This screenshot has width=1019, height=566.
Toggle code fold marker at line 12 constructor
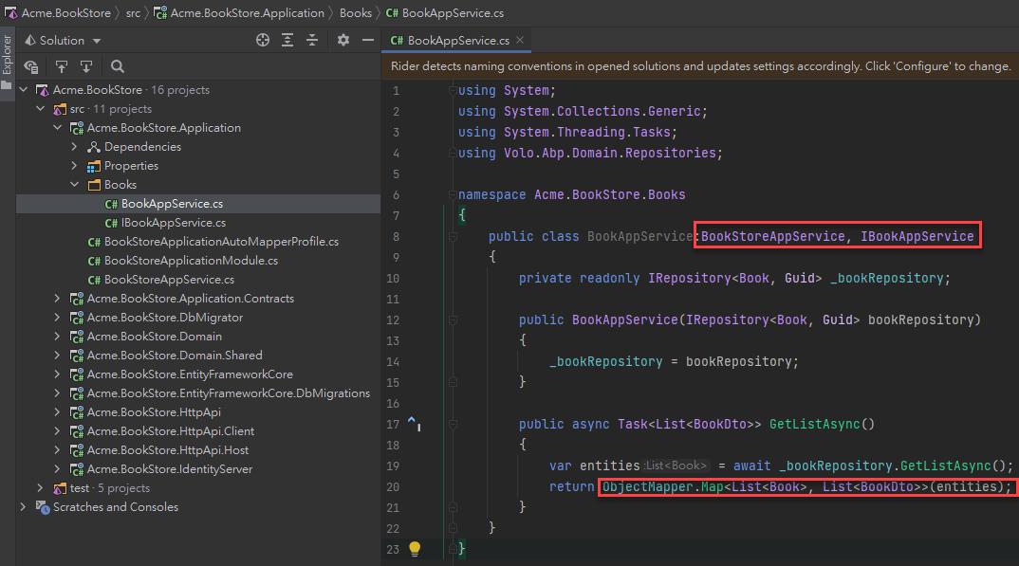click(x=454, y=320)
